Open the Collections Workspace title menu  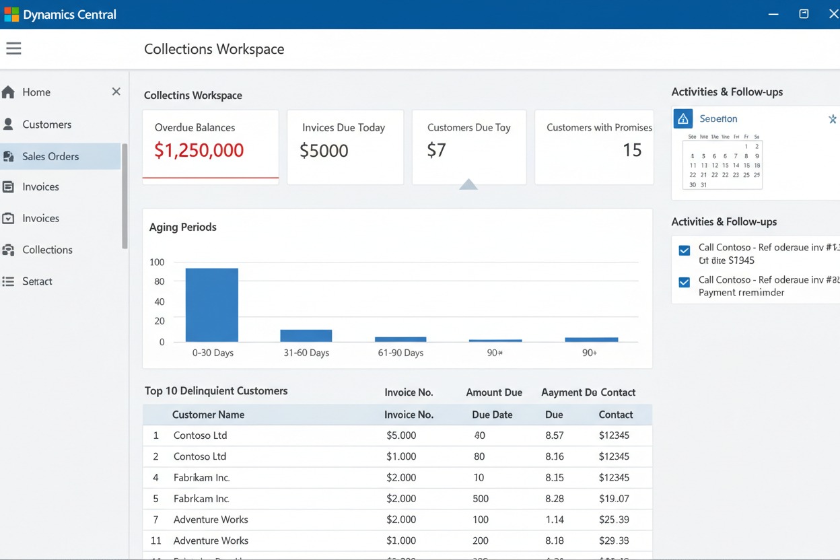point(214,48)
